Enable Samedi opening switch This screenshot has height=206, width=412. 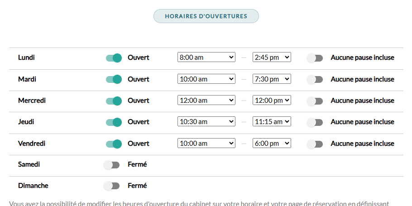tap(112, 165)
